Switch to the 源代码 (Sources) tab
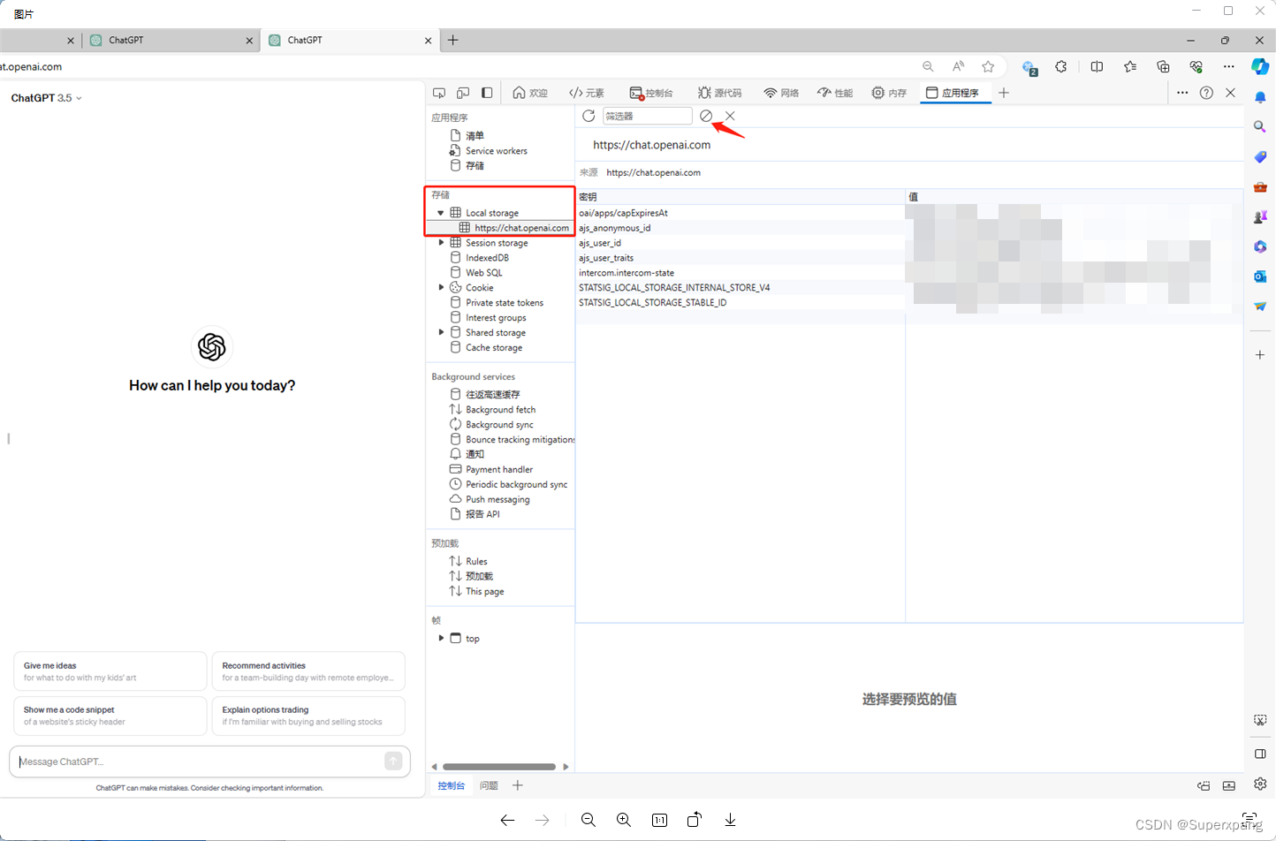 pyautogui.click(x=720, y=93)
